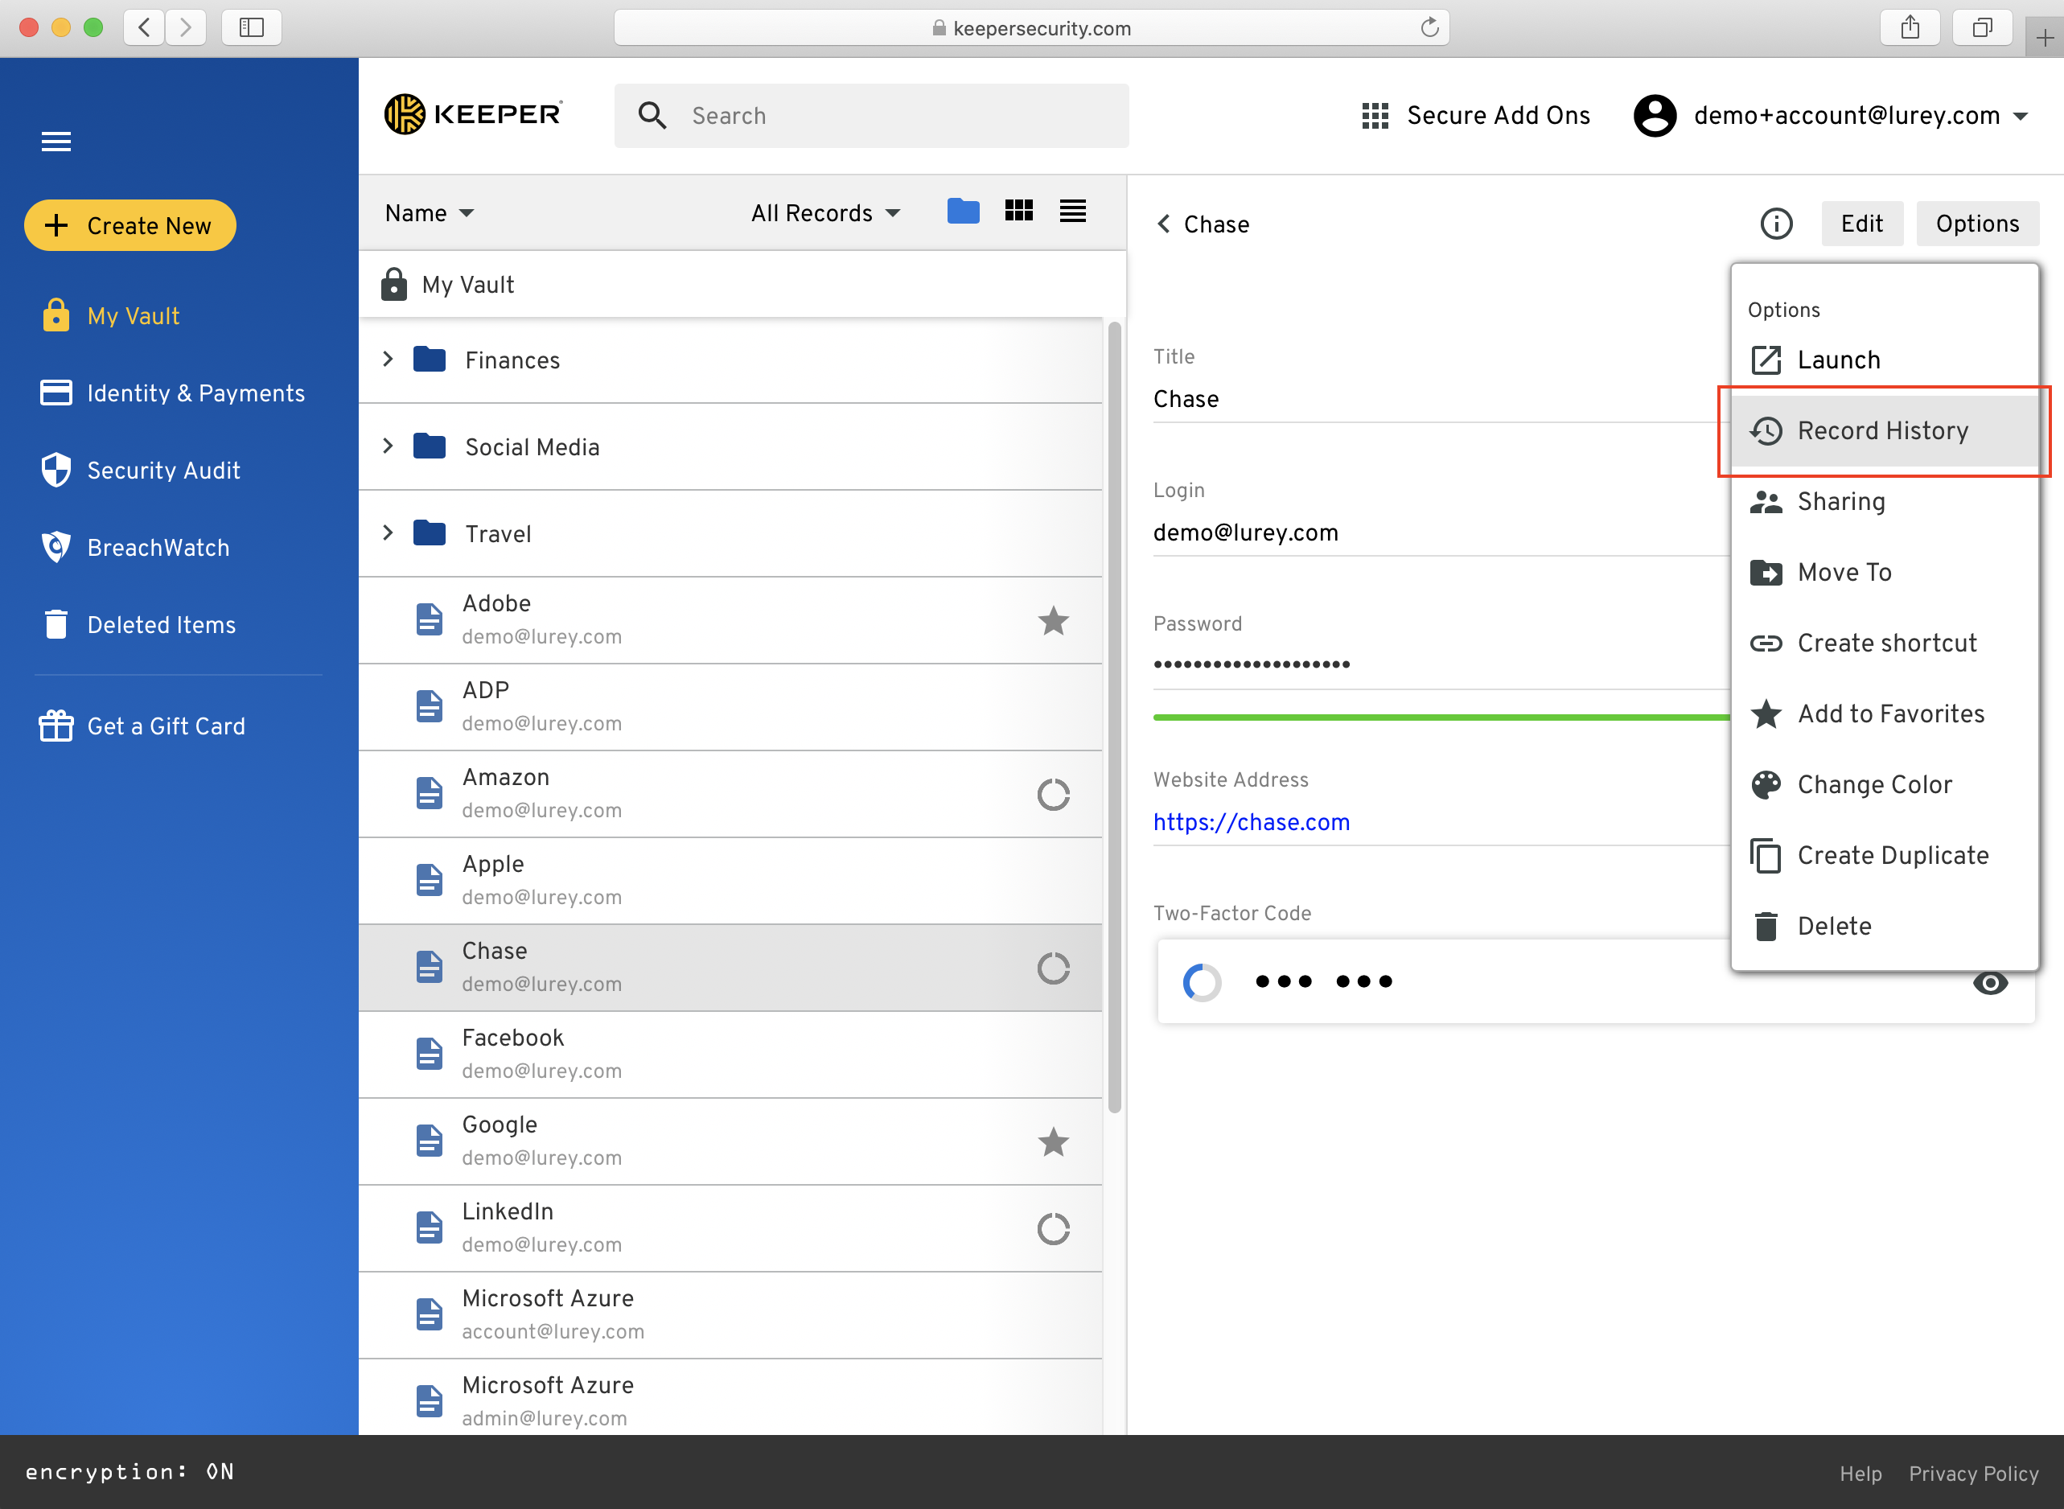Open the Name sort dropdown
The height and width of the screenshot is (1509, 2064).
click(x=430, y=213)
